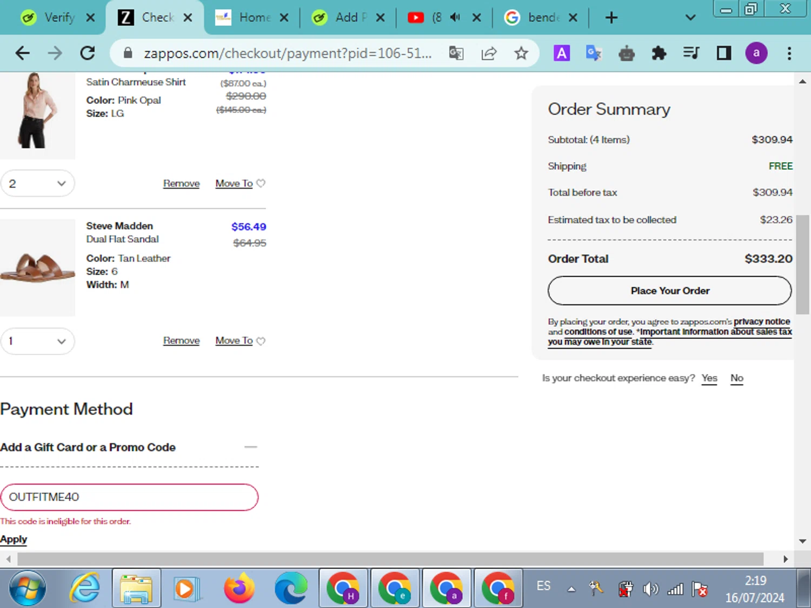The image size is (811, 608).
Task: Open the Windows Start menu
Action: tap(27, 589)
